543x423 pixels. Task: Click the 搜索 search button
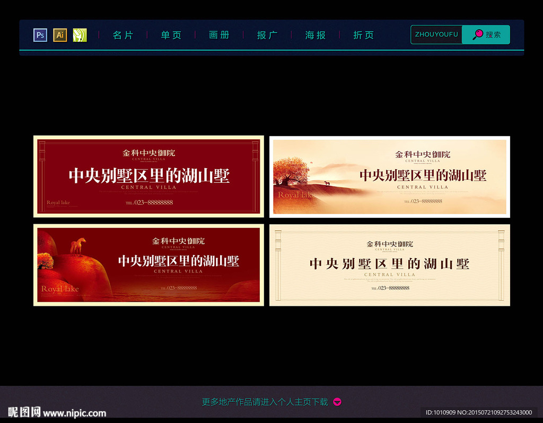tap(486, 34)
